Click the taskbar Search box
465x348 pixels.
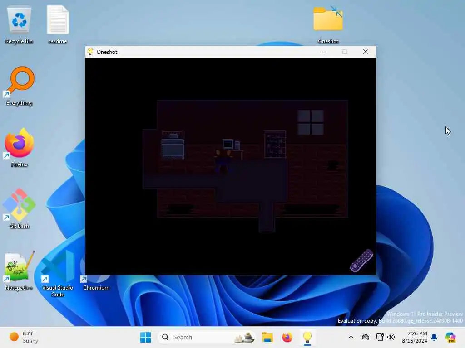tap(207, 337)
